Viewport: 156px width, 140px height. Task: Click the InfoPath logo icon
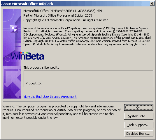click(x=14, y=29)
